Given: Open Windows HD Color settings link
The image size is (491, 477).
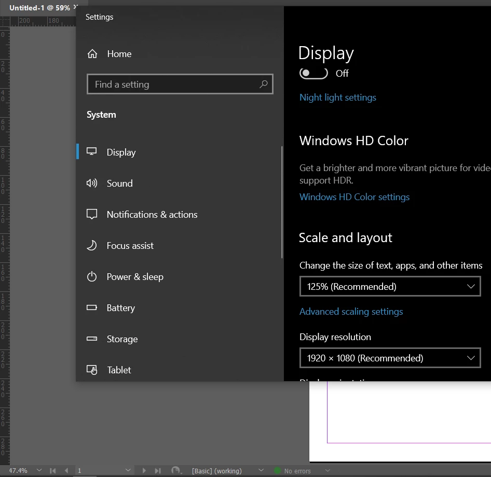Looking at the screenshot, I should (x=354, y=197).
